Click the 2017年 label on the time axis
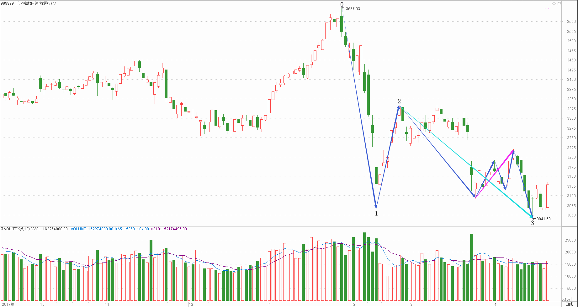The height and width of the screenshot is (307, 578). click(8, 304)
